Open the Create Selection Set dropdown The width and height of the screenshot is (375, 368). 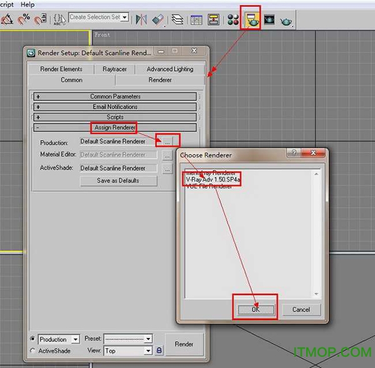125,18
